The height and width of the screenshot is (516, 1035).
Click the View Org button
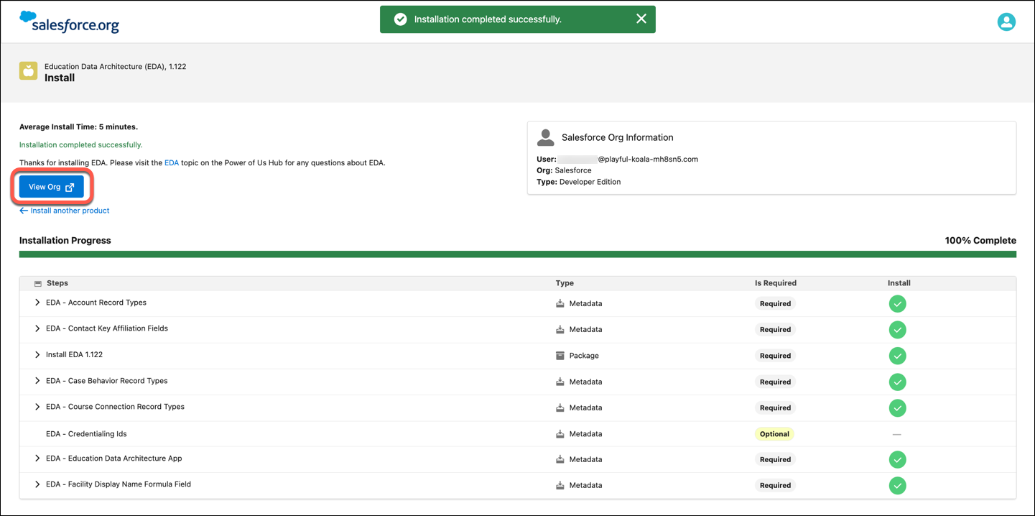pos(50,186)
